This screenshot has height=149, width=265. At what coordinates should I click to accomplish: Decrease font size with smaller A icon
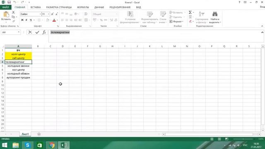(x=57, y=14)
